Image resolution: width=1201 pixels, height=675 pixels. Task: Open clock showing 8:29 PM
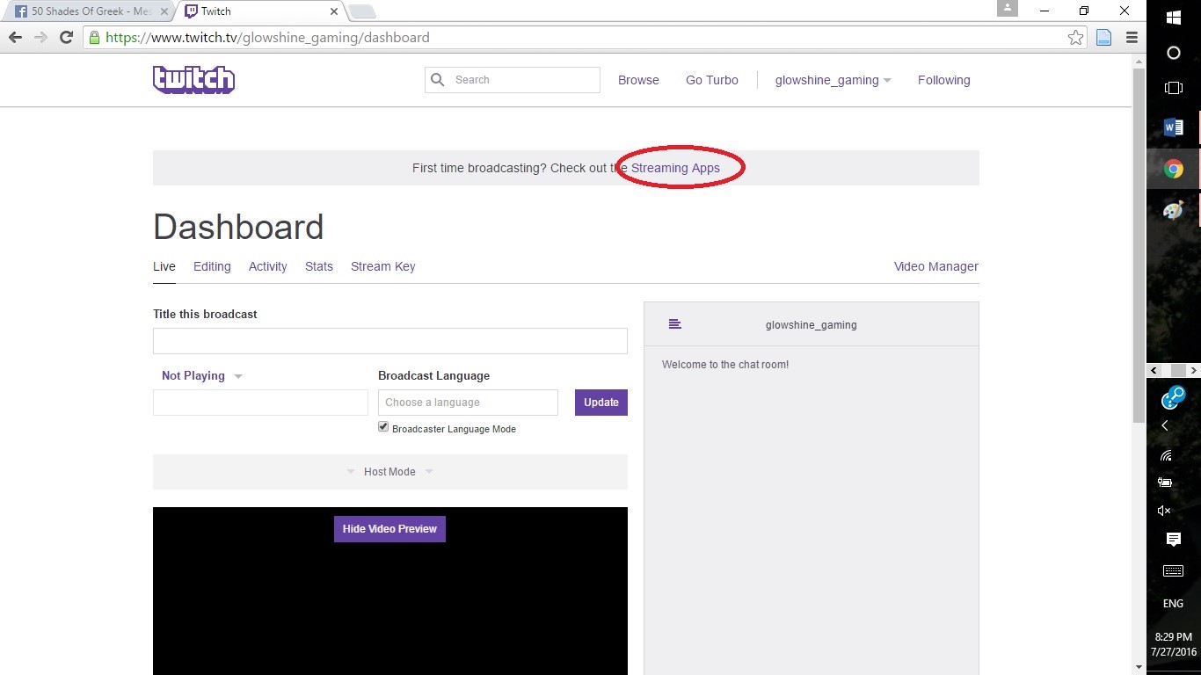click(x=1174, y=644)
